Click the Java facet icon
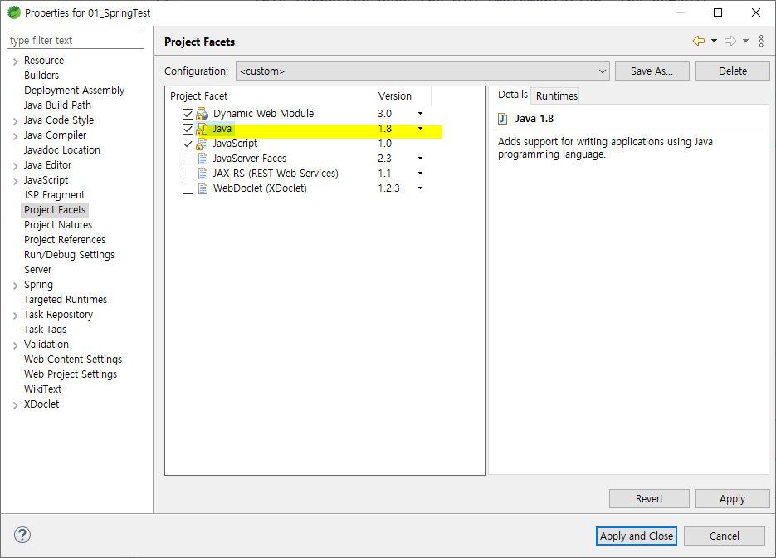Image resolution: width=776 pixels, height=558 pixels. tap(202, 129)
